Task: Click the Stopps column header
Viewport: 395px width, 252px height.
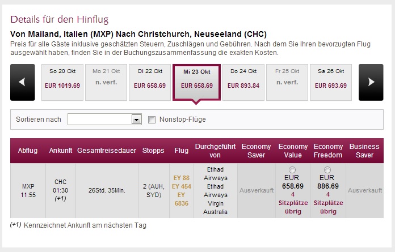Action: pos(153,151)
